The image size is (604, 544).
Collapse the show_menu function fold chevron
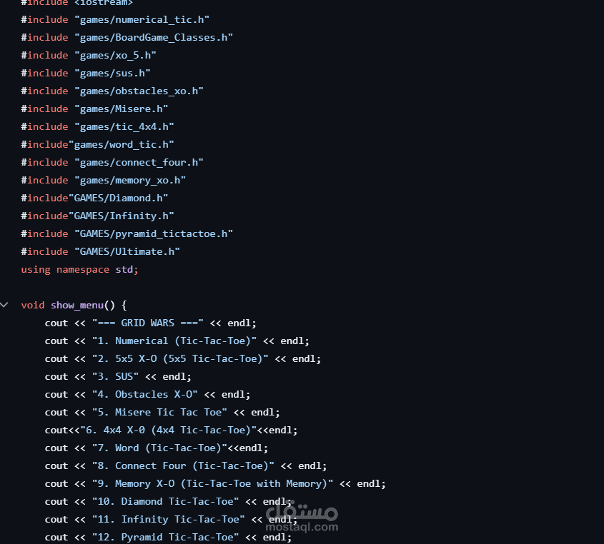(5, 305)
